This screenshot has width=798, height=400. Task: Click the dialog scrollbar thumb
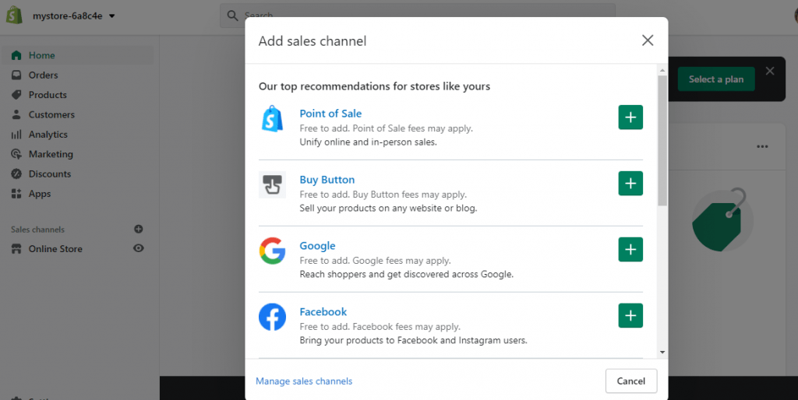click(x=662, y=141)
